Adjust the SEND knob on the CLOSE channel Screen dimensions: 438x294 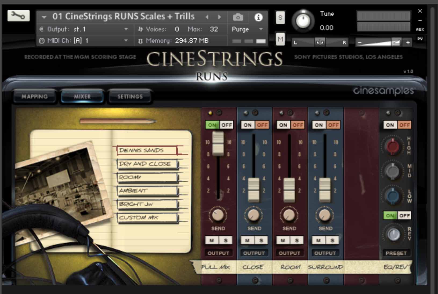pyautogui.click(x=254, y=216)
